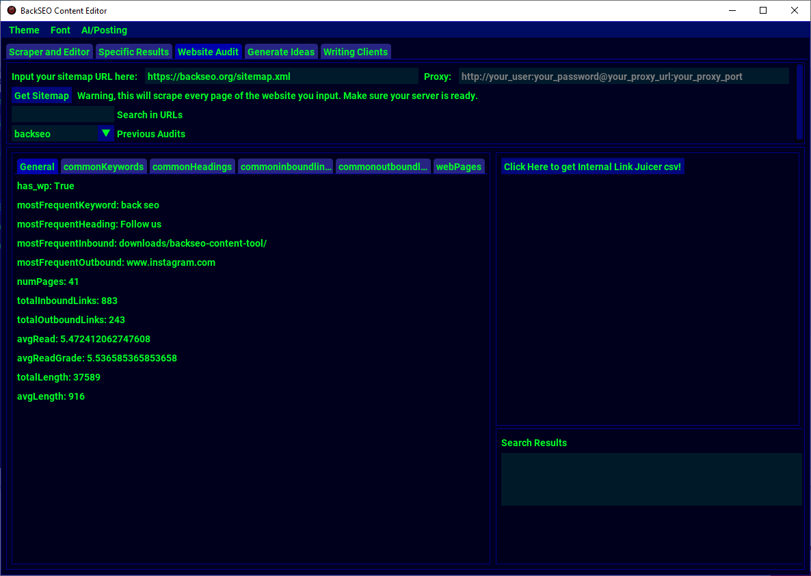
Task: View the commonoutboundlinks tab
Action: [x=383, y=166]
